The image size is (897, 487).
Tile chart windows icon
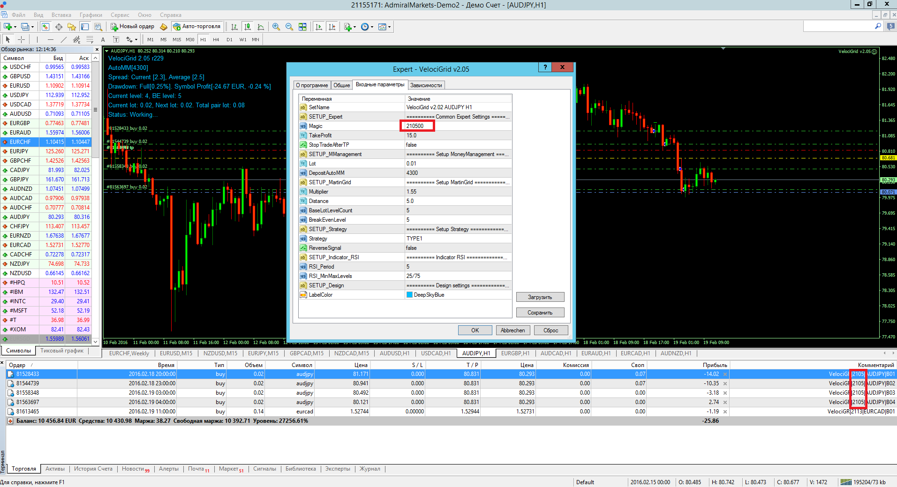pos(302,27)
